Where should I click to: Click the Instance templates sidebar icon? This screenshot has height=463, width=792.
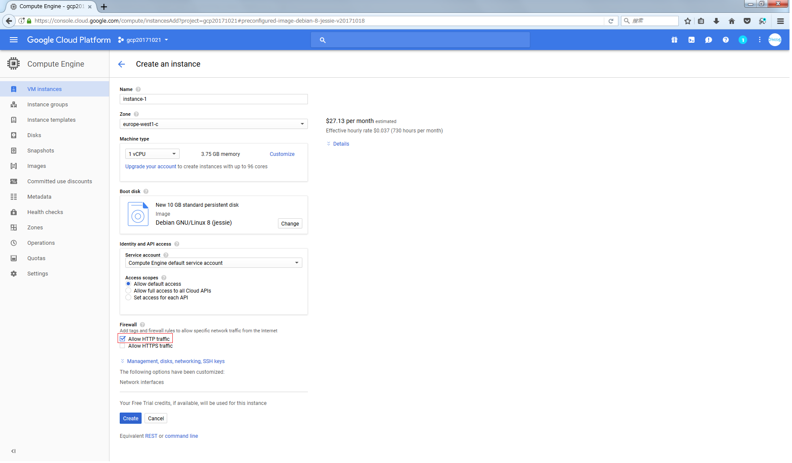click(x=14, y=120)
